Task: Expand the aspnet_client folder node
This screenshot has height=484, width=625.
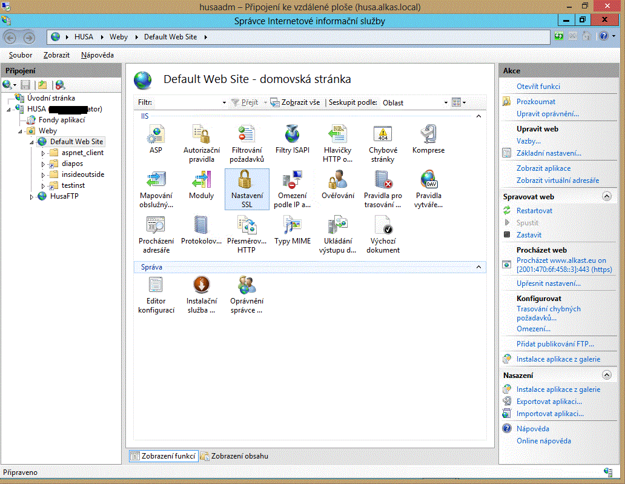Action: tap(43, 153)
